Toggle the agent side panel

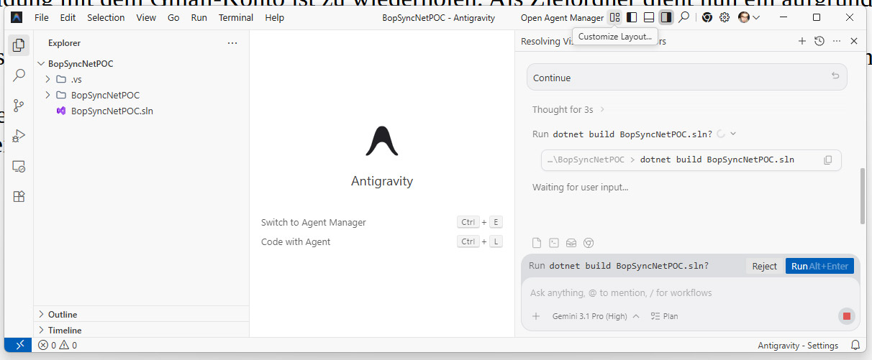[x=666, y=17]
